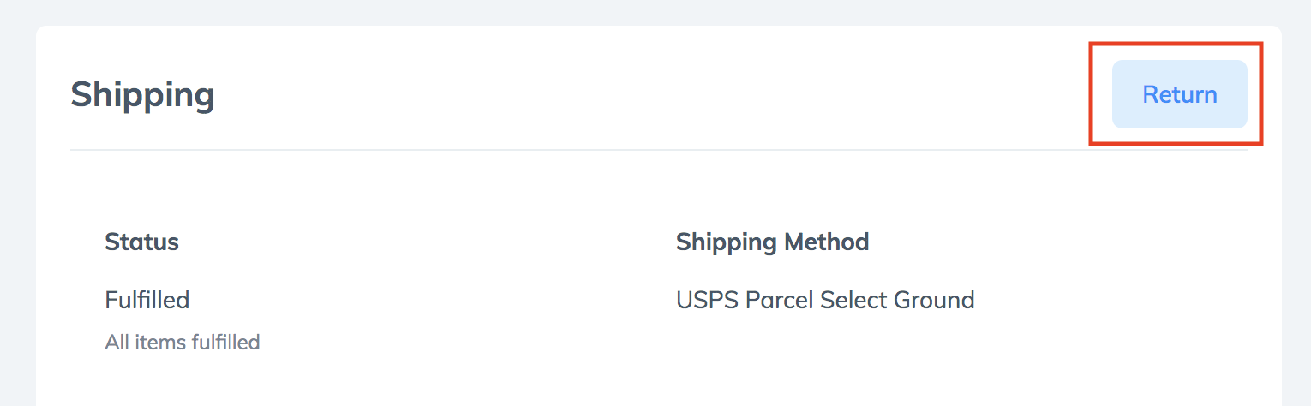The width and height of the screenshot is (1311, 406).
Task: Click the blank card area beneath the USPS text
Action: click(825, 360)
